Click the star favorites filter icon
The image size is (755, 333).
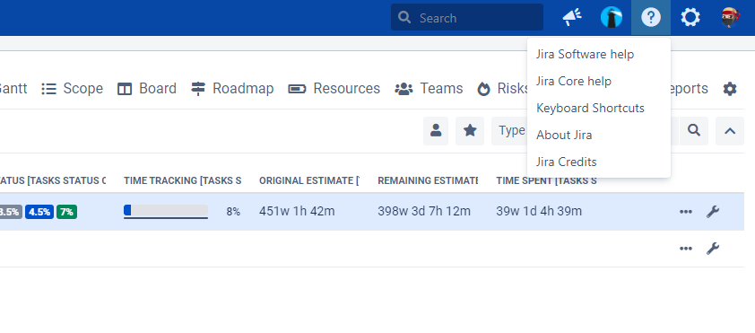470,131
